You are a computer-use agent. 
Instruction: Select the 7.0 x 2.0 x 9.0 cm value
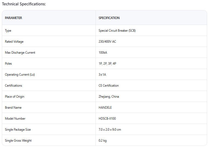[x=110, y=130]
